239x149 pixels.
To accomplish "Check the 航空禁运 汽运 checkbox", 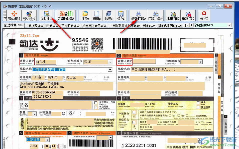I will 96,103.
